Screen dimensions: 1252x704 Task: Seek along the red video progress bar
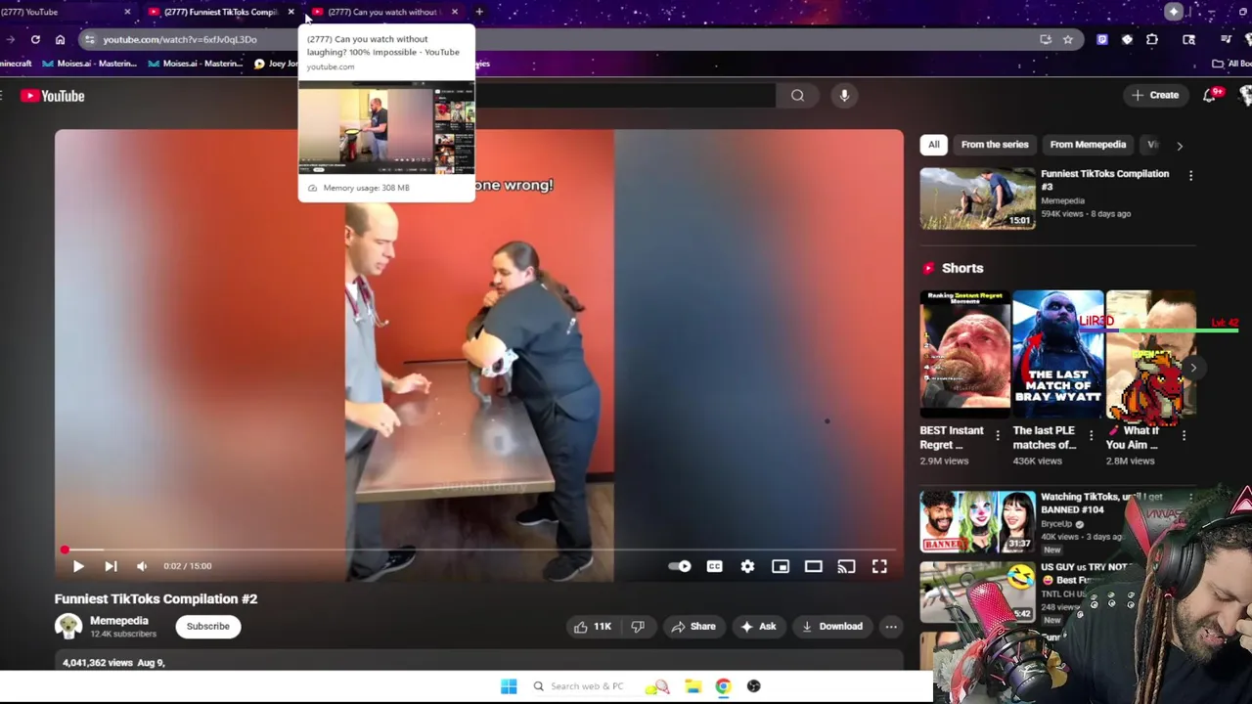click(479, 550)
